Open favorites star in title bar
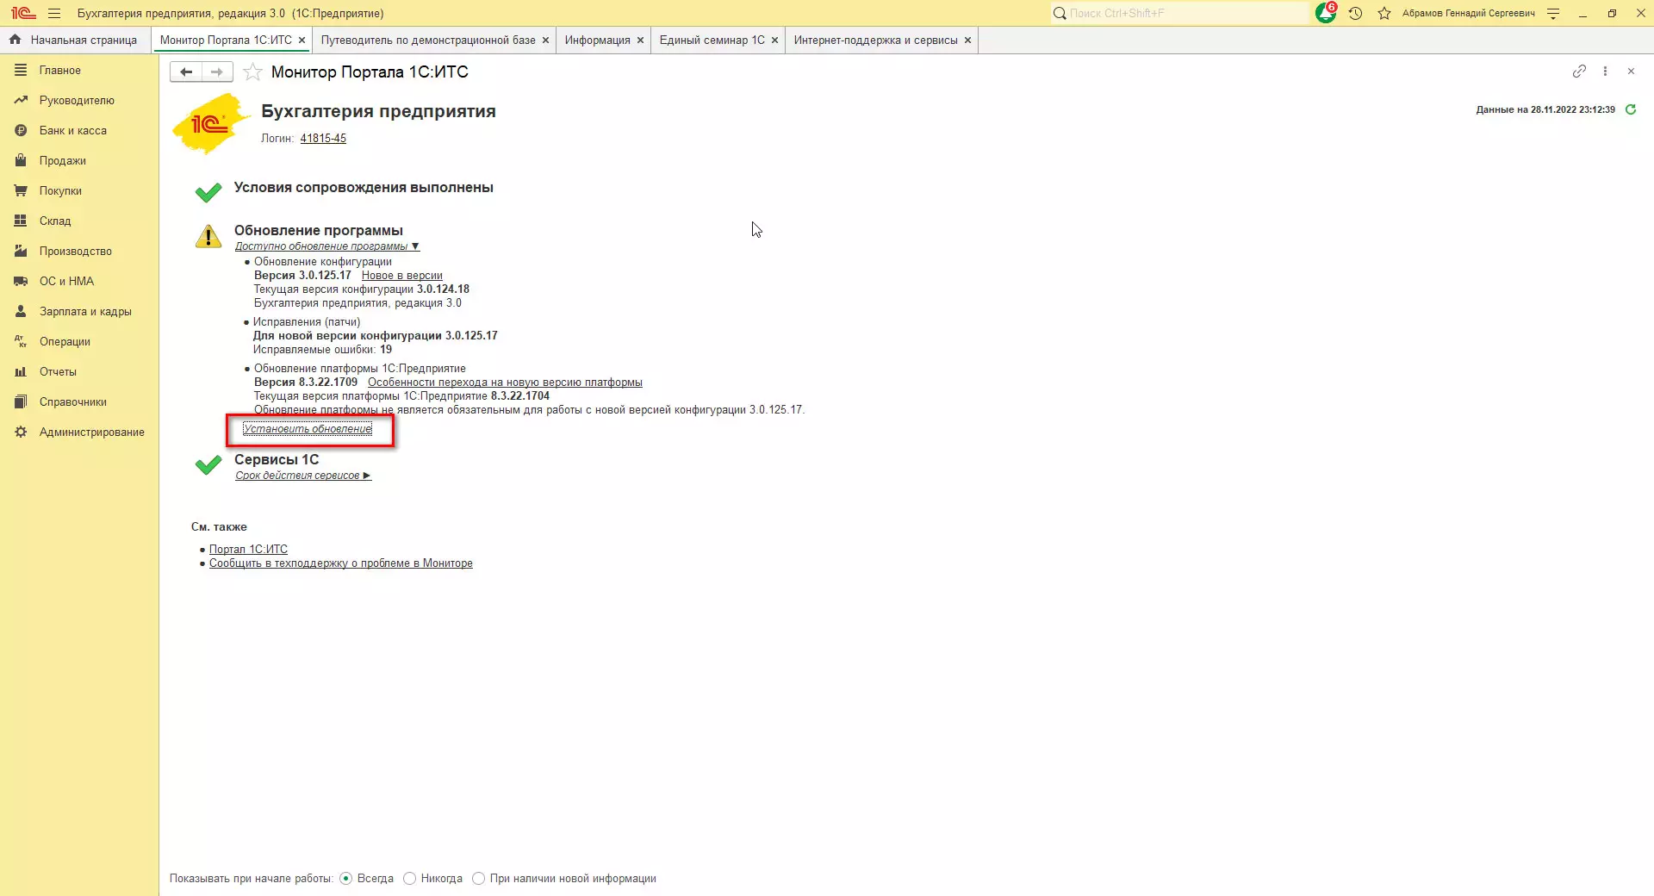This screenshot has height=896, width=1654. click(1384, 13)
